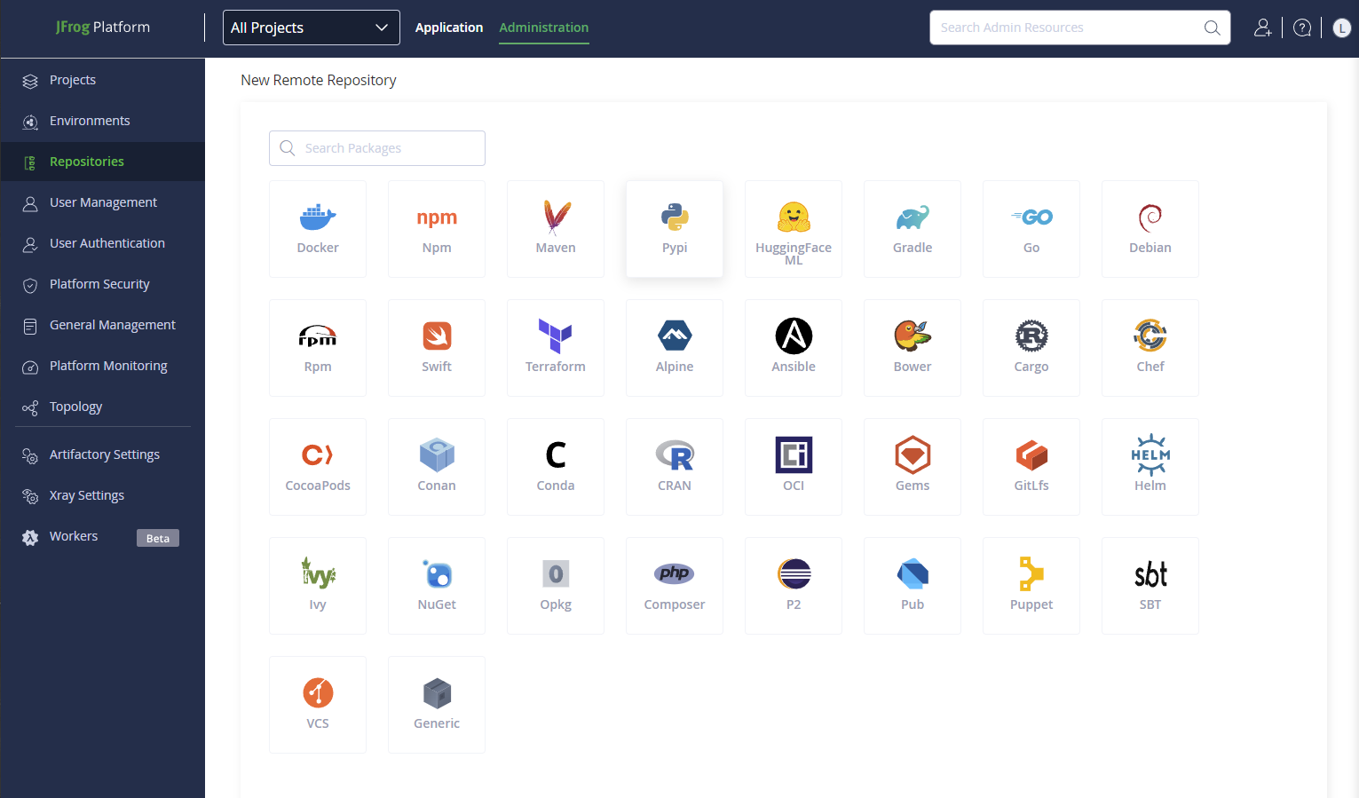
Task: Select the Generic package tile
Action: [x=437, y=705]
